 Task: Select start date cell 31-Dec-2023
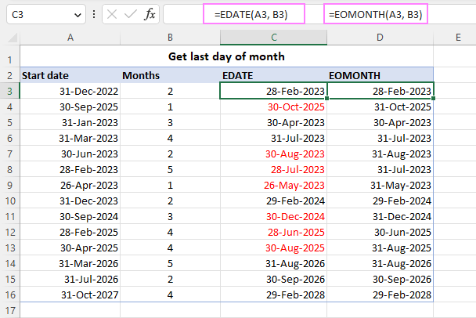70,201
